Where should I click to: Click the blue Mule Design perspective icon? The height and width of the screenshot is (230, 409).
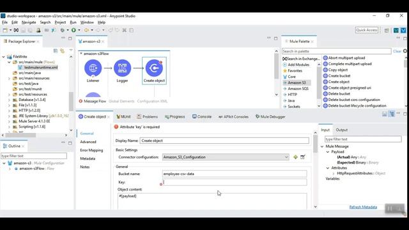[403, 30]
